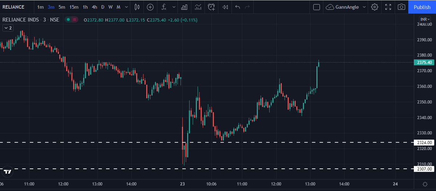Select the 3m timeframe
The height and width of the screenshot is (191, 436).
coord(51,7)
